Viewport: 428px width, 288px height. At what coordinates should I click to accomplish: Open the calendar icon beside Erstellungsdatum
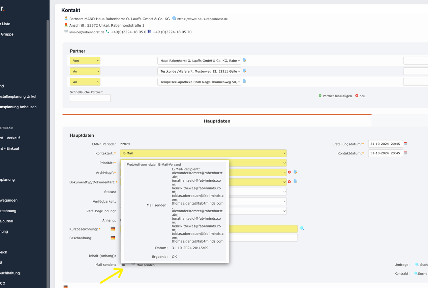[x=406, y=144]
